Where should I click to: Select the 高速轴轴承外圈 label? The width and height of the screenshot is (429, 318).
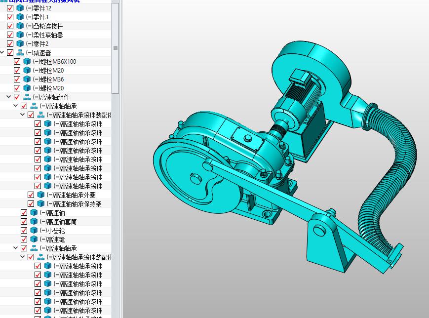click(71, 195)
